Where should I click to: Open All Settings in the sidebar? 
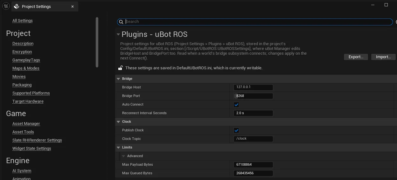[23, 21]
